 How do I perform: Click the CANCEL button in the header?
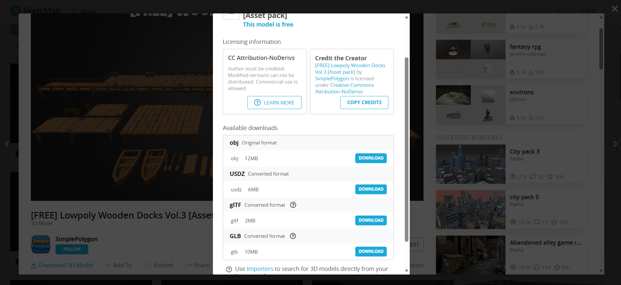tap(588, 11)
